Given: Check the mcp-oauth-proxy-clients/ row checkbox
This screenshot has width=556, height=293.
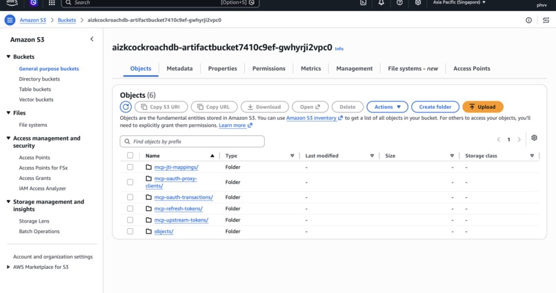Looking at the screenshot, I should [130, 182].
